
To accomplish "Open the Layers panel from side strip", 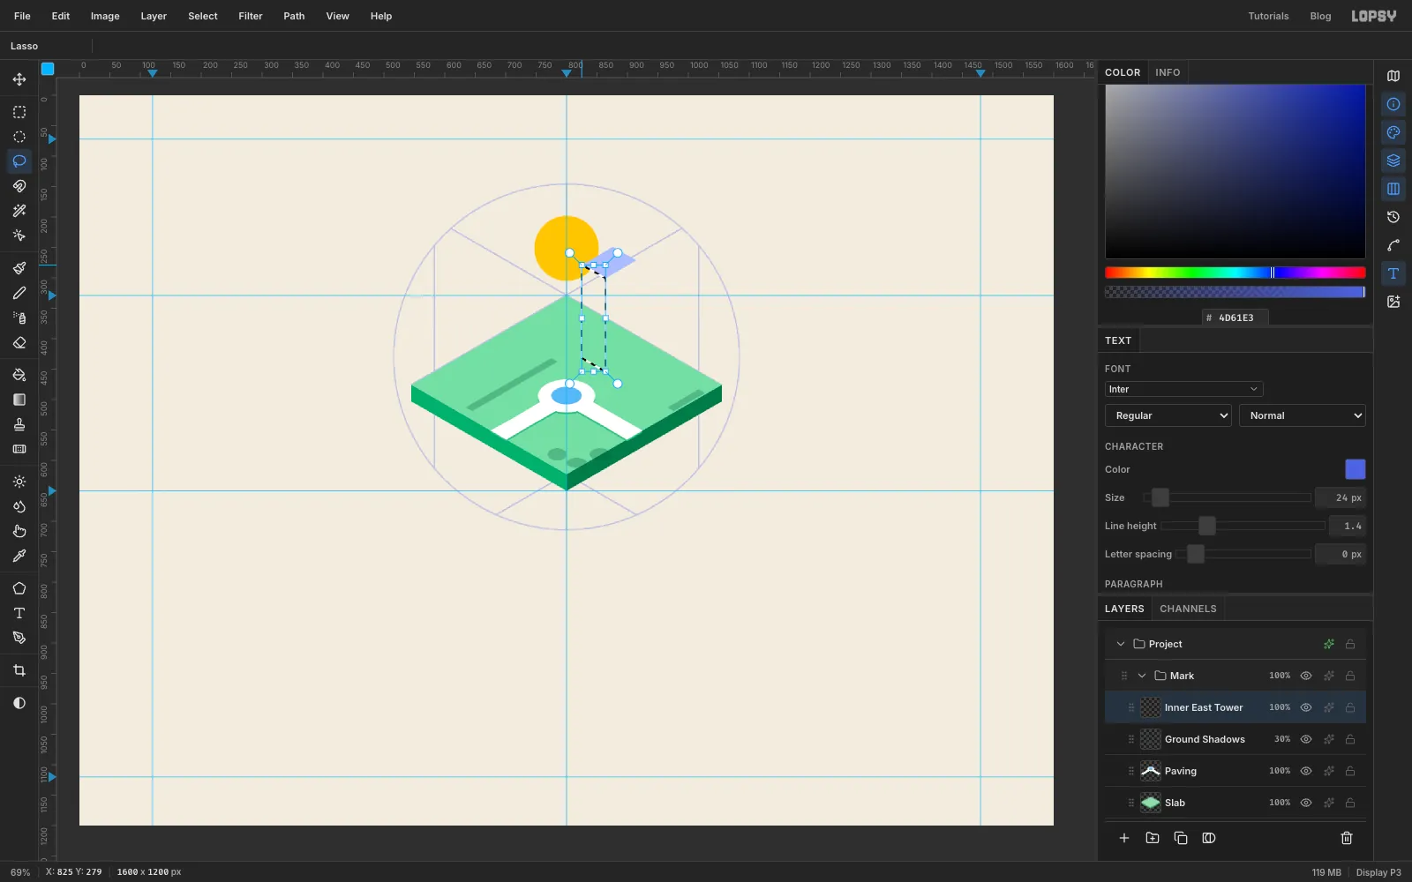I will pyautogui.click(x=1393, y=161).
